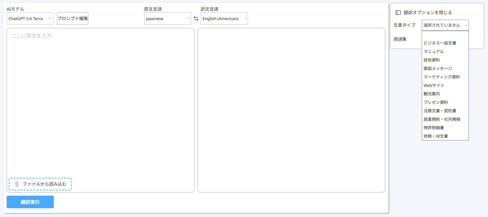Click the AIモデル label
Viewport: 488px width, 217px height.
tap(15, 9)
